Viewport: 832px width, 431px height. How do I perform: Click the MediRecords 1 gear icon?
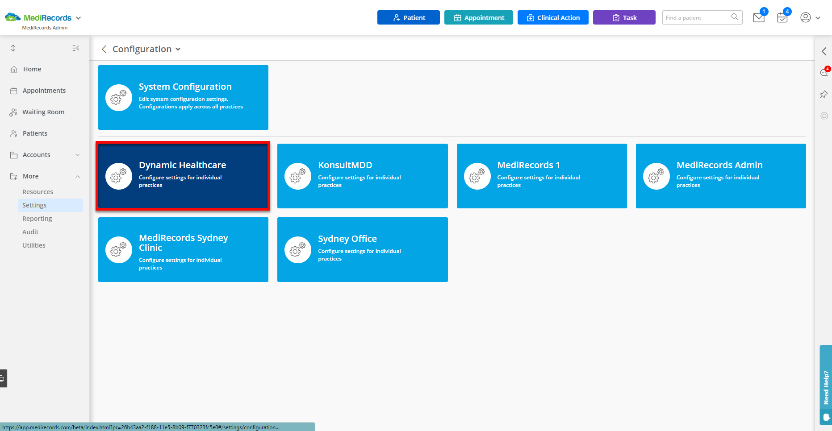coord(477,176)
